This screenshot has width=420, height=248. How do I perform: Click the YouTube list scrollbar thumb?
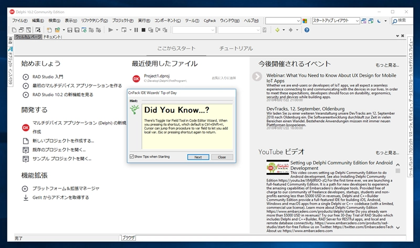click(x=398, y=171)
